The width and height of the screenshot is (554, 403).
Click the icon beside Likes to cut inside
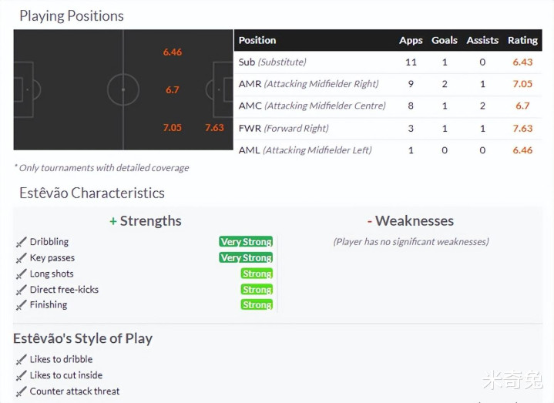click(21, 375)
